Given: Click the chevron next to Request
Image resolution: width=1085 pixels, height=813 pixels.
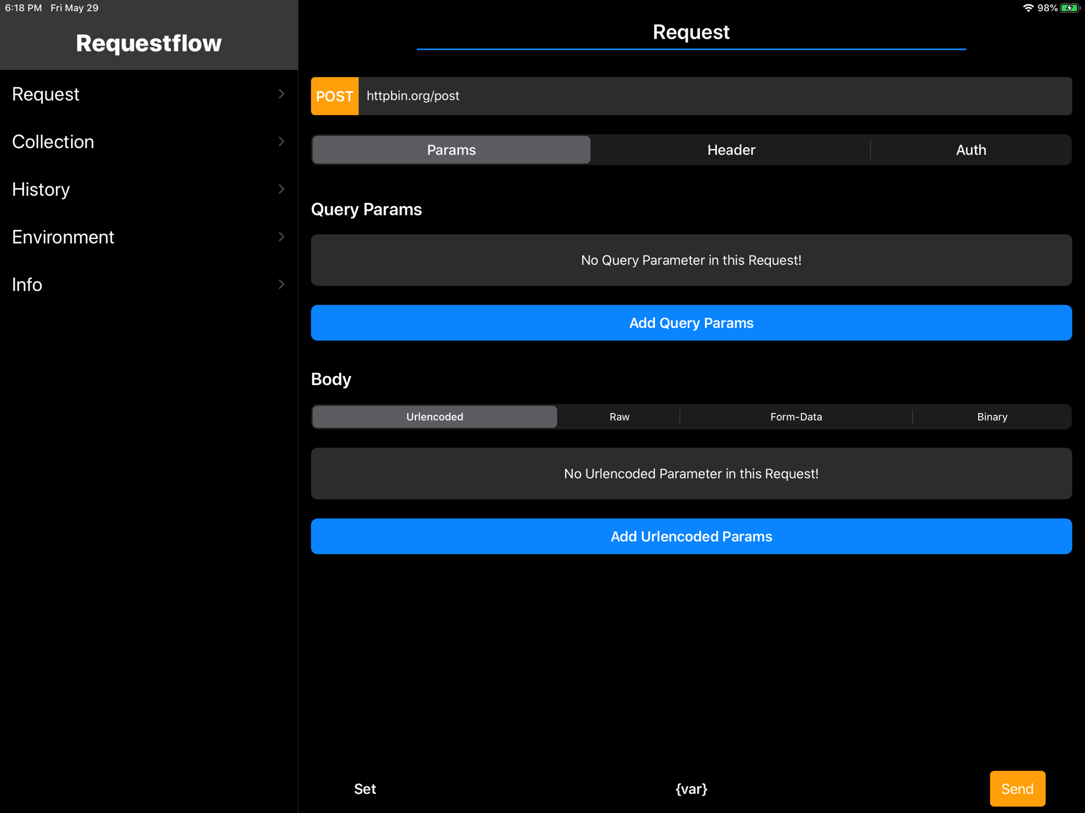Looking at the screenshot, I should click(x=281, y=94).
